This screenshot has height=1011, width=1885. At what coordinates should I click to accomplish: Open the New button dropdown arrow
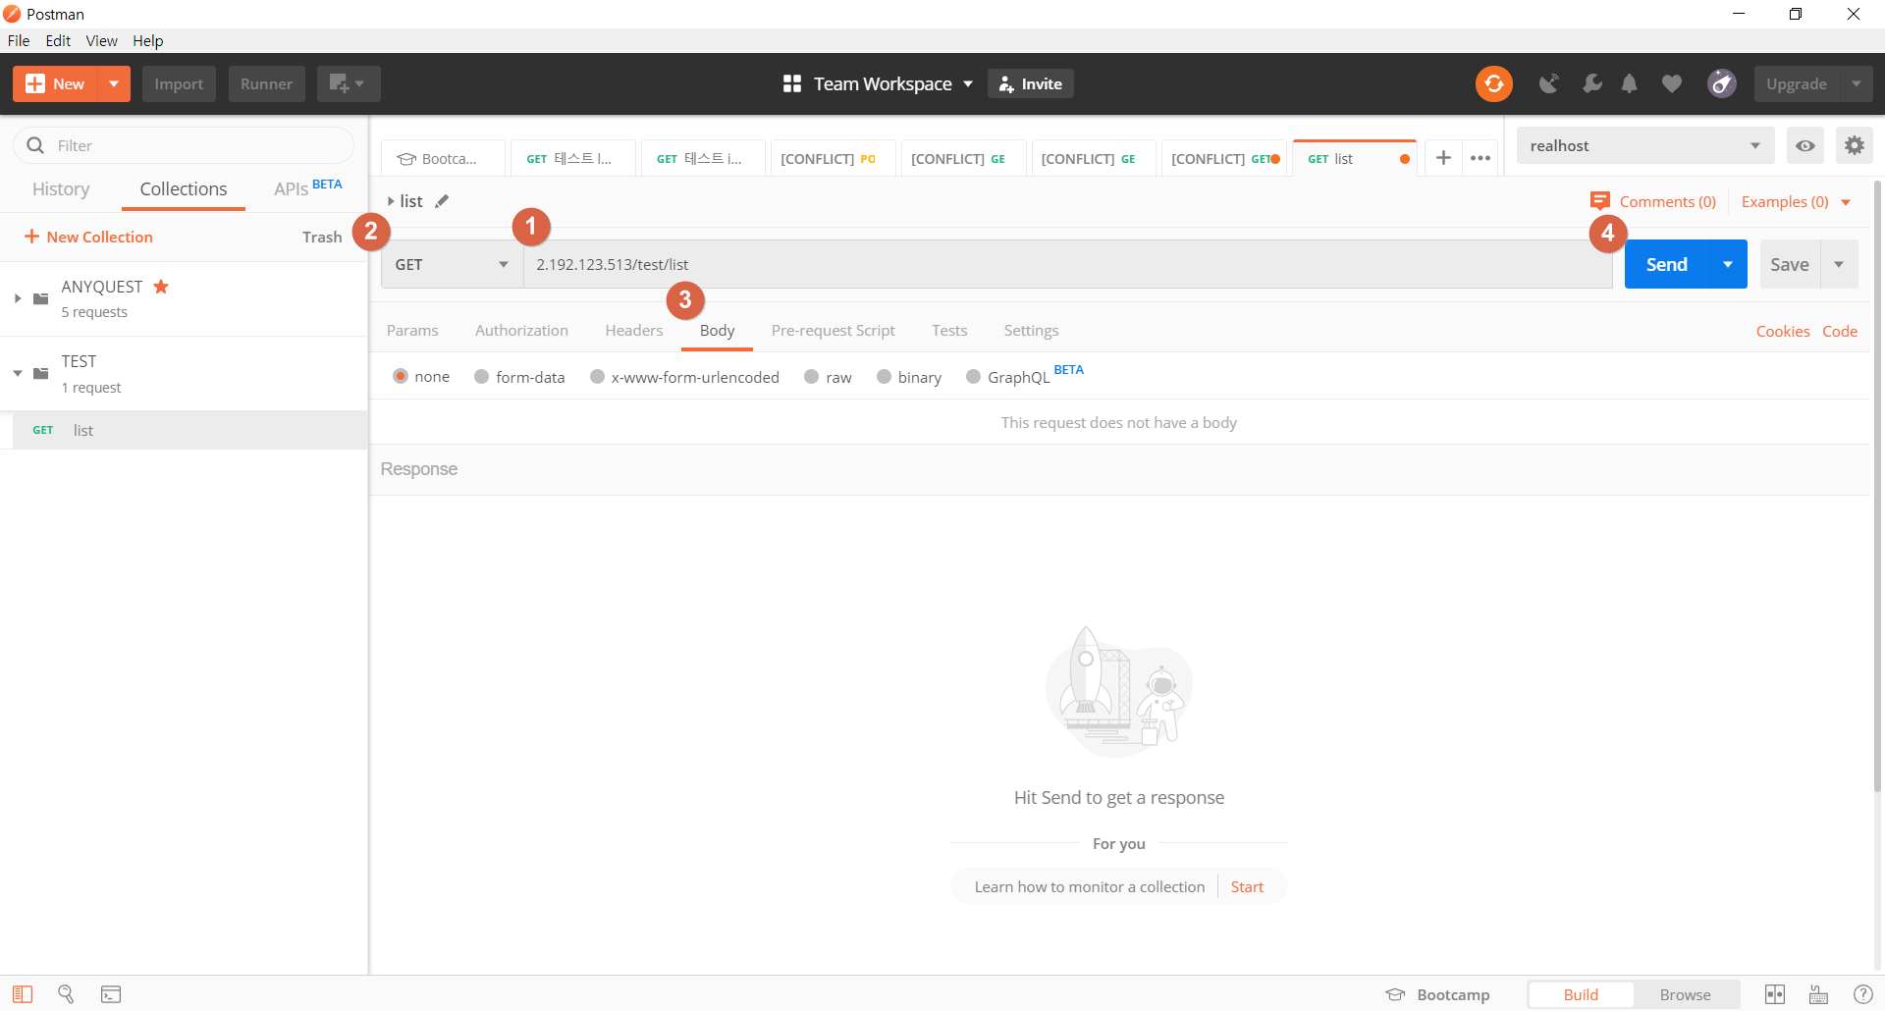(114, 83)
